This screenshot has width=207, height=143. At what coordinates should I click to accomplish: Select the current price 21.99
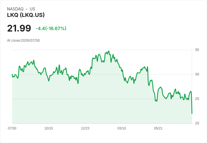tap(19, 28)
